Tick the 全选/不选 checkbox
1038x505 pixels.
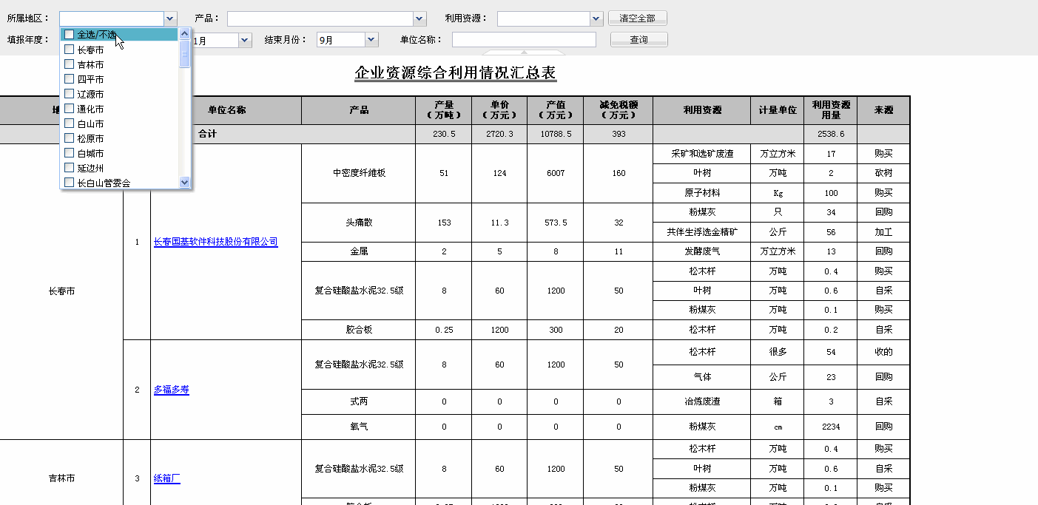[69, 34]
